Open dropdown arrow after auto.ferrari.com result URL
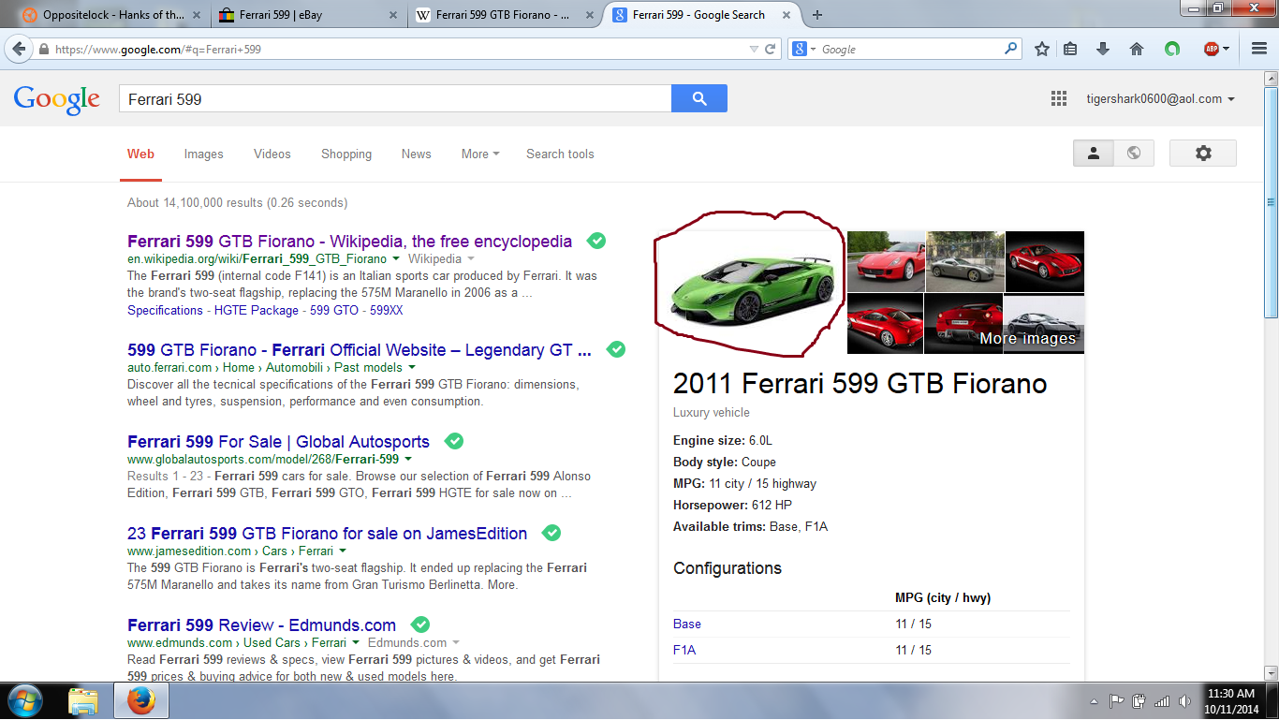1279x720 pixels. click(x=412, y=368)
